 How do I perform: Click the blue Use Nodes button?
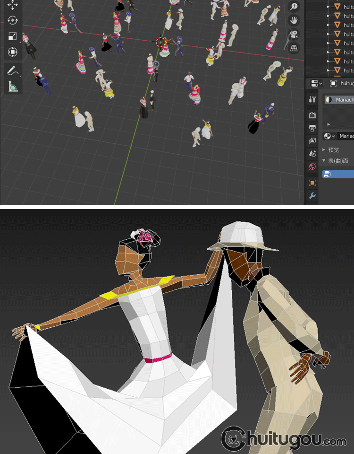pyautogui.click(x=338, y=175)
